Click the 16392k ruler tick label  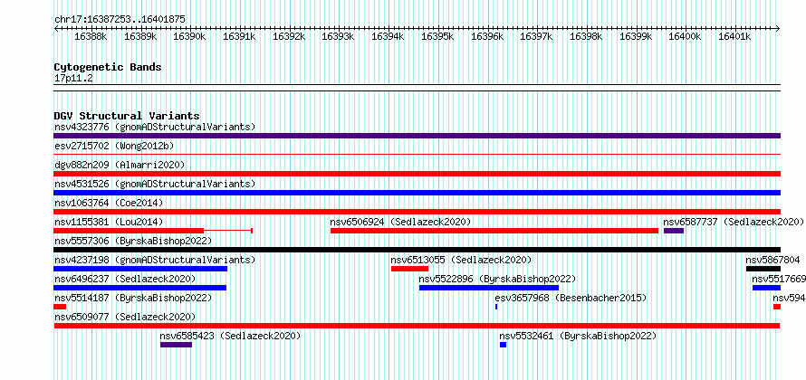point(289,36)
